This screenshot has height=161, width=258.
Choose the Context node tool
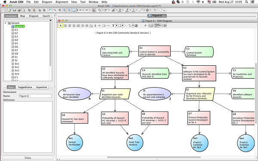click(78, 26)
